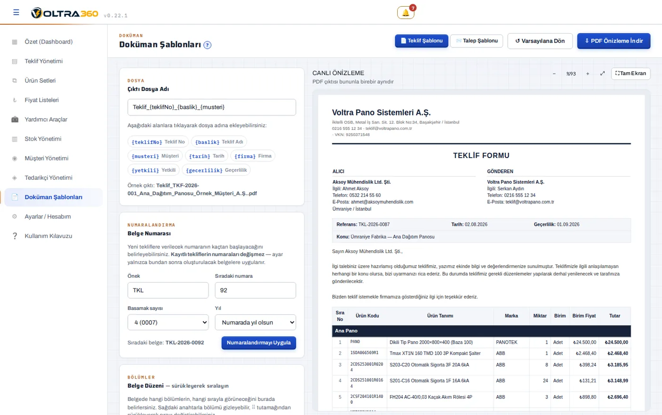This screenshot has height=415, width=662.
Task: Focus the Çıktı Dosya Adı field
Action: coord(212,107)
